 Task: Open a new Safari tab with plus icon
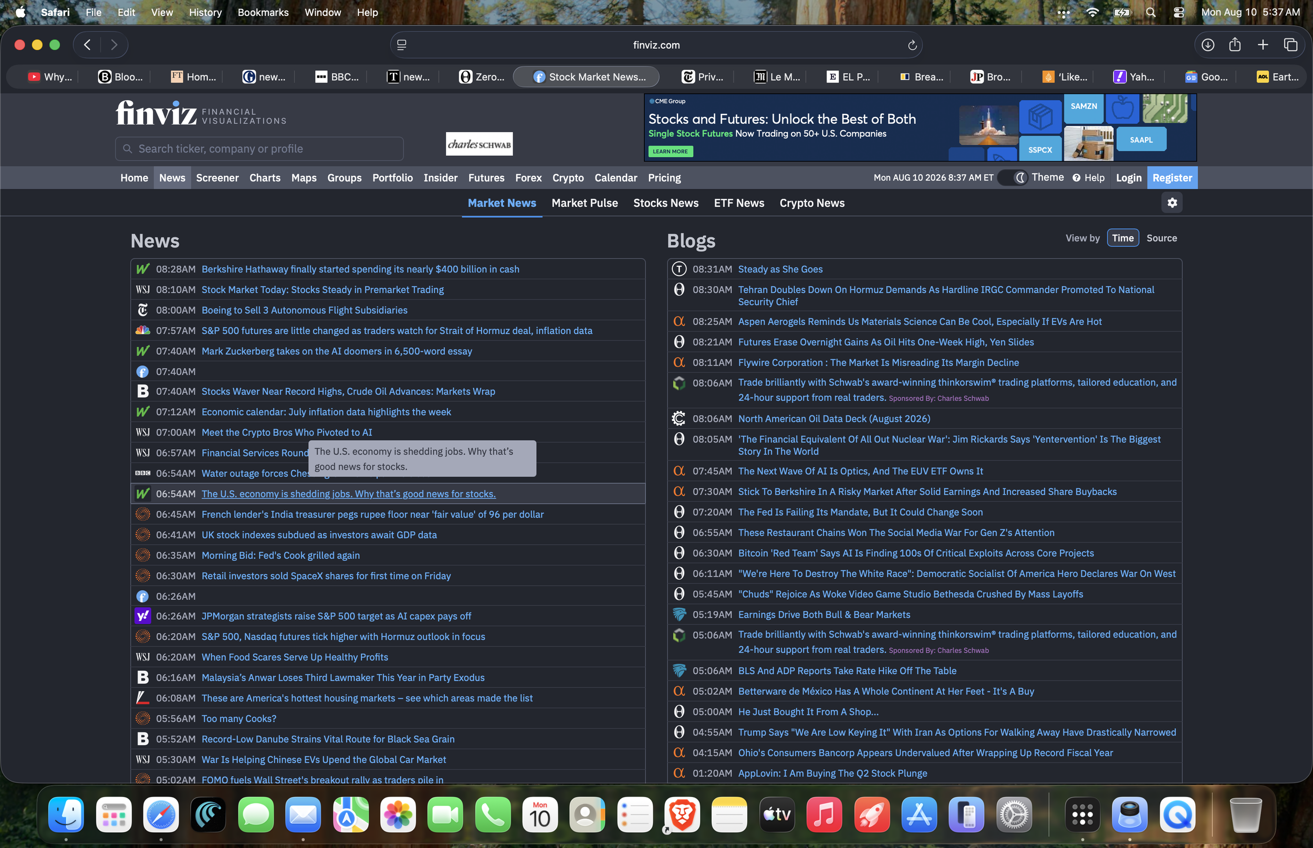click(x=1263, y=45)
